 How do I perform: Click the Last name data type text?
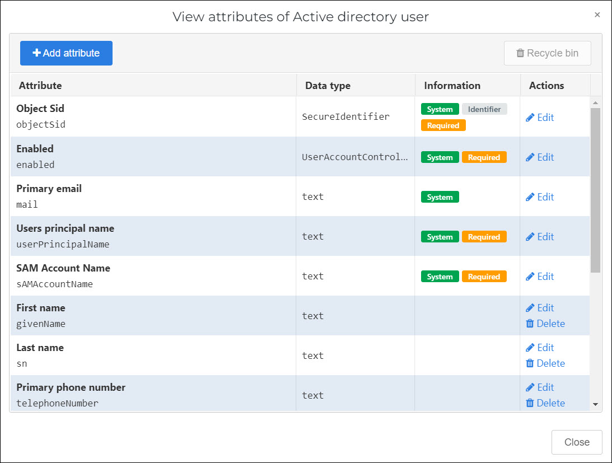tap(312, 356)
